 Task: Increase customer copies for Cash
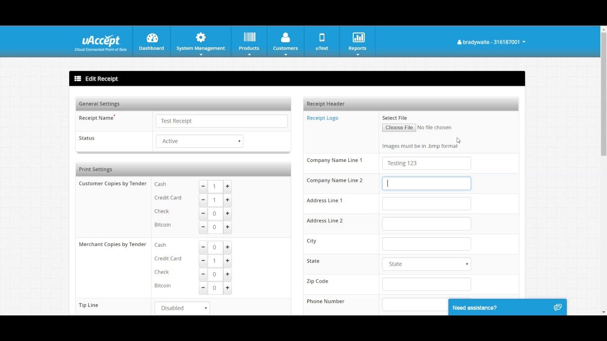coord(227,187)
